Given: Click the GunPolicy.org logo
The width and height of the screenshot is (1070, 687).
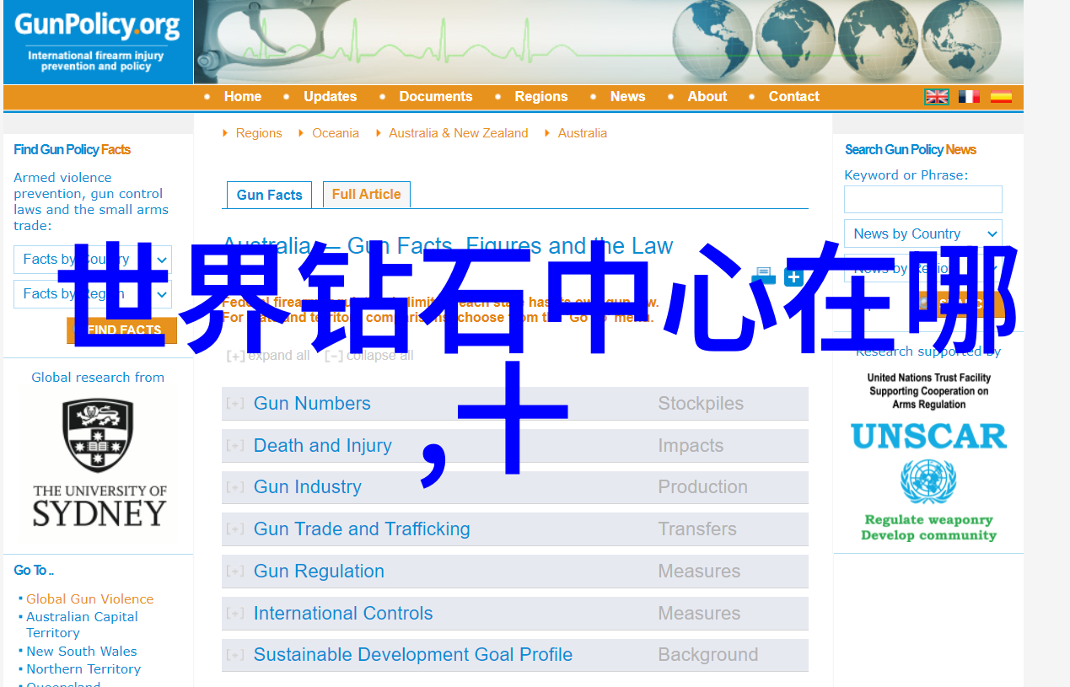Looking at the screenshot, I should 98,42.
